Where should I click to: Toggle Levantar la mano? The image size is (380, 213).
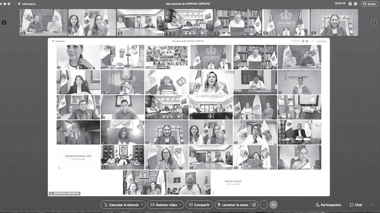pyautogui.click(x=233, y=205)
